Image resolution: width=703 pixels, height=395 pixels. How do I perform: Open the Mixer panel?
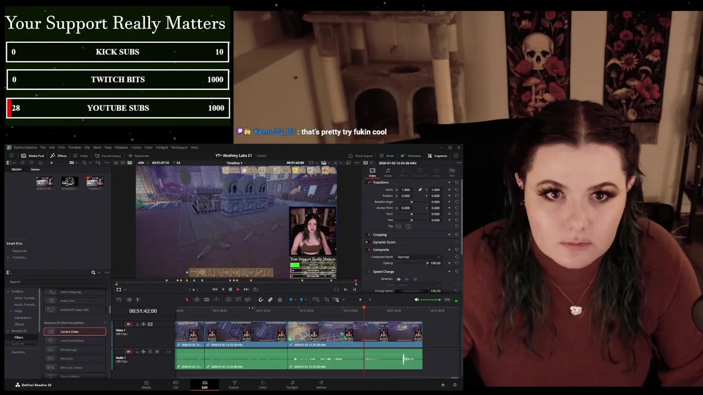pos(387,156)
